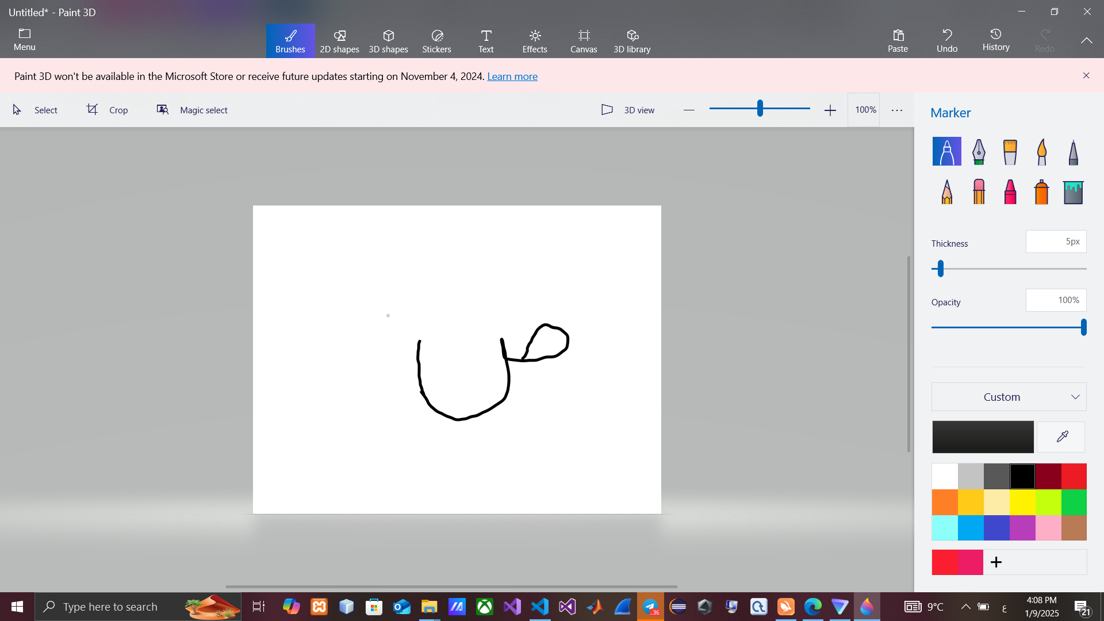Click the Magic select button

tap(193, 110)
